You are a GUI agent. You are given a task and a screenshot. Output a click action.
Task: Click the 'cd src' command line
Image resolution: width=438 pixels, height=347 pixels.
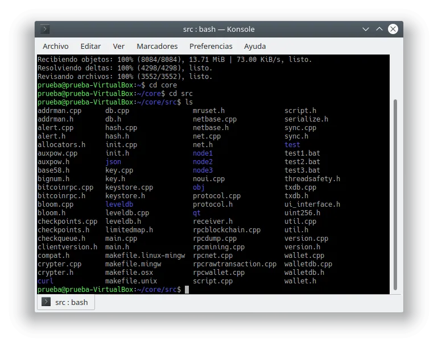point(115,94)
